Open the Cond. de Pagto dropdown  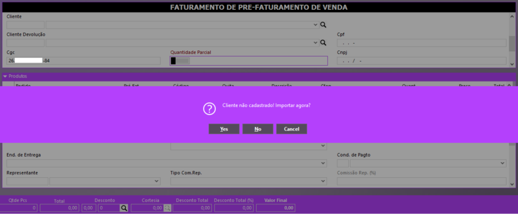502,163
